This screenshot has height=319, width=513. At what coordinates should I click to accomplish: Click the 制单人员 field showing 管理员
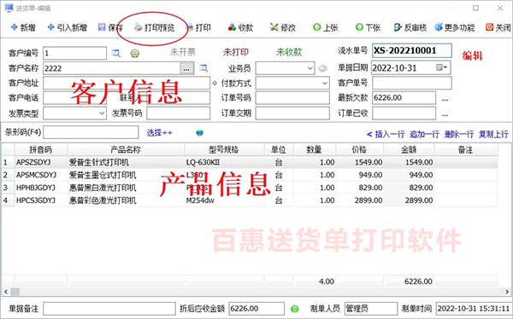pos(371,309)
